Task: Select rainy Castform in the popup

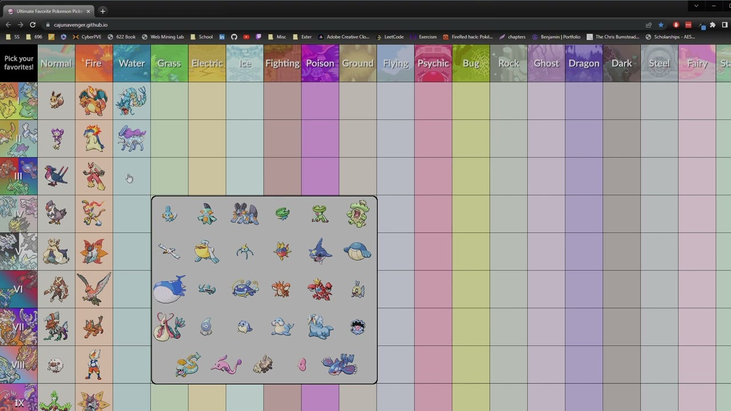Action: pyautogui.click(x=207, y=327)
